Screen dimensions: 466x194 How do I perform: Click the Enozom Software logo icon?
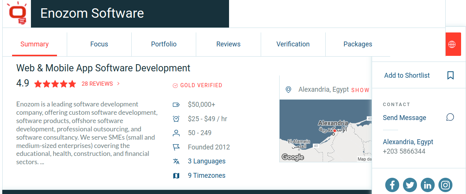coord(17,14)
